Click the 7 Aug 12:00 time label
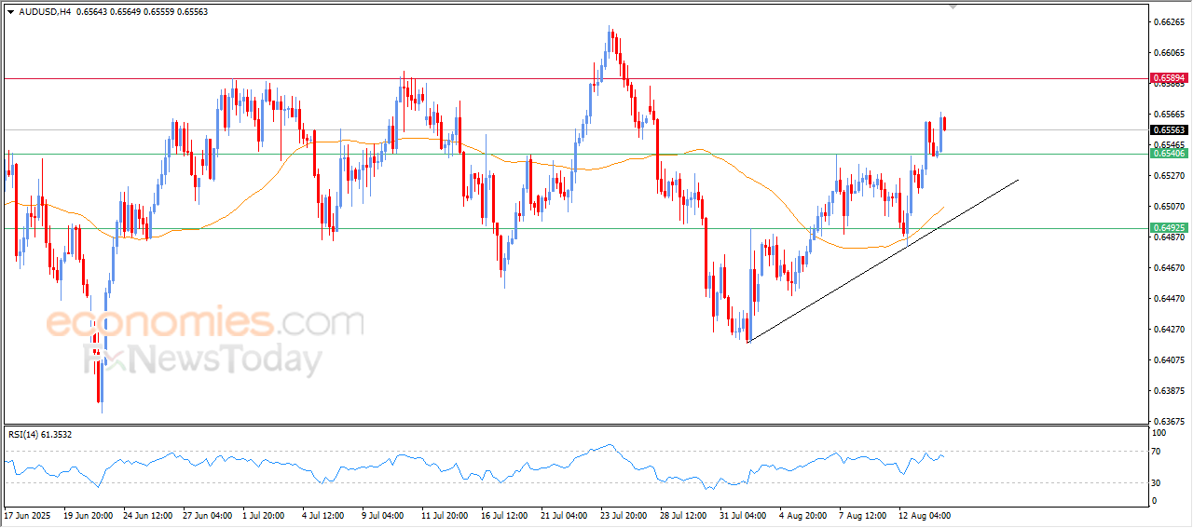Viewport: 1193px width, 528px height. [861, 515]
